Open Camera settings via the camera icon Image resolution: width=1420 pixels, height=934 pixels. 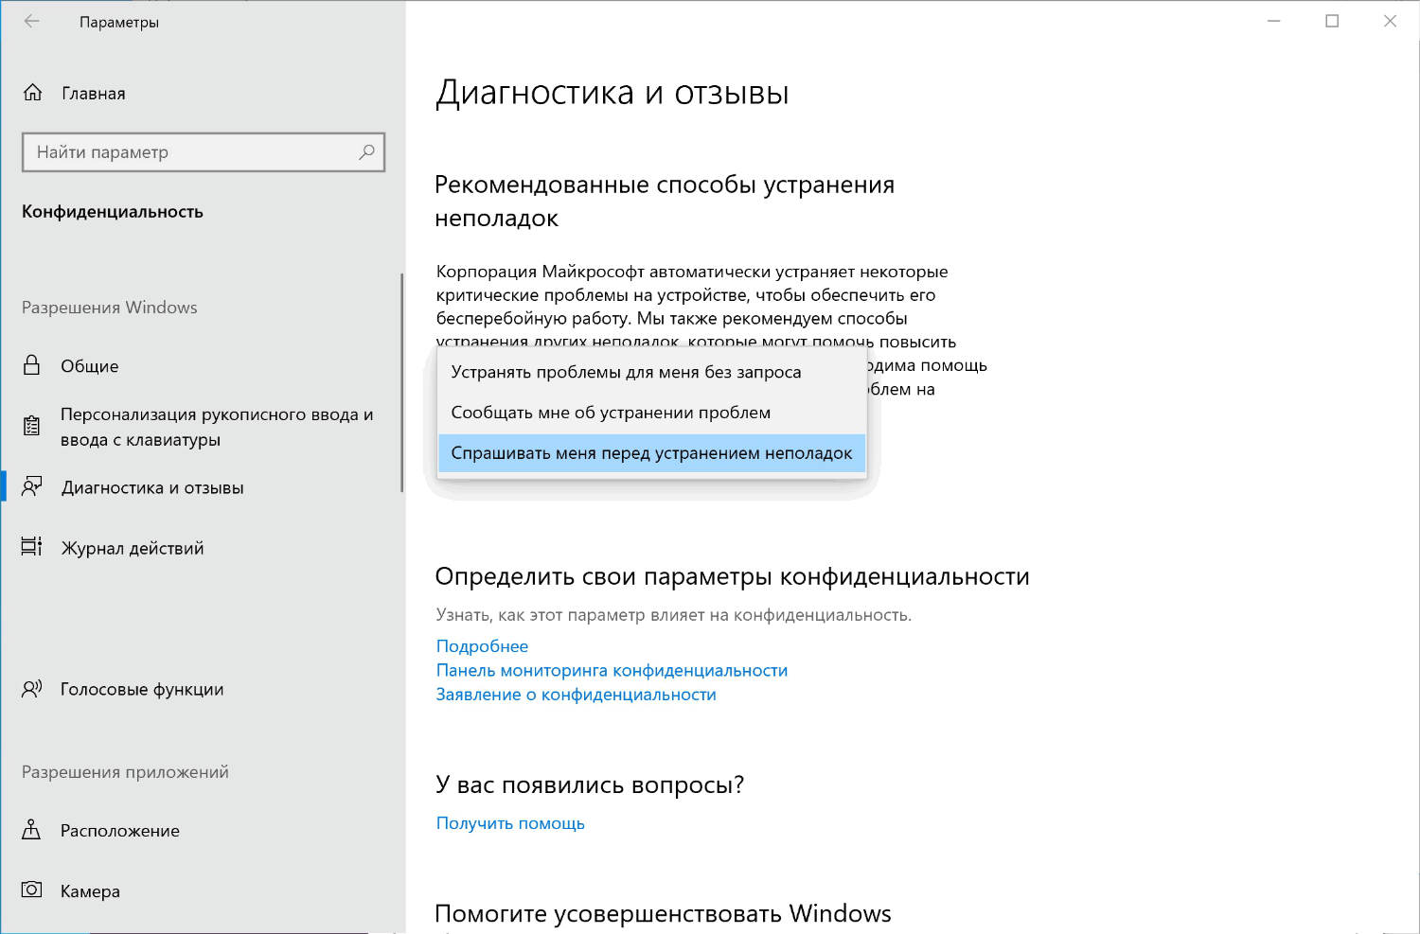[x=31, y=890]
